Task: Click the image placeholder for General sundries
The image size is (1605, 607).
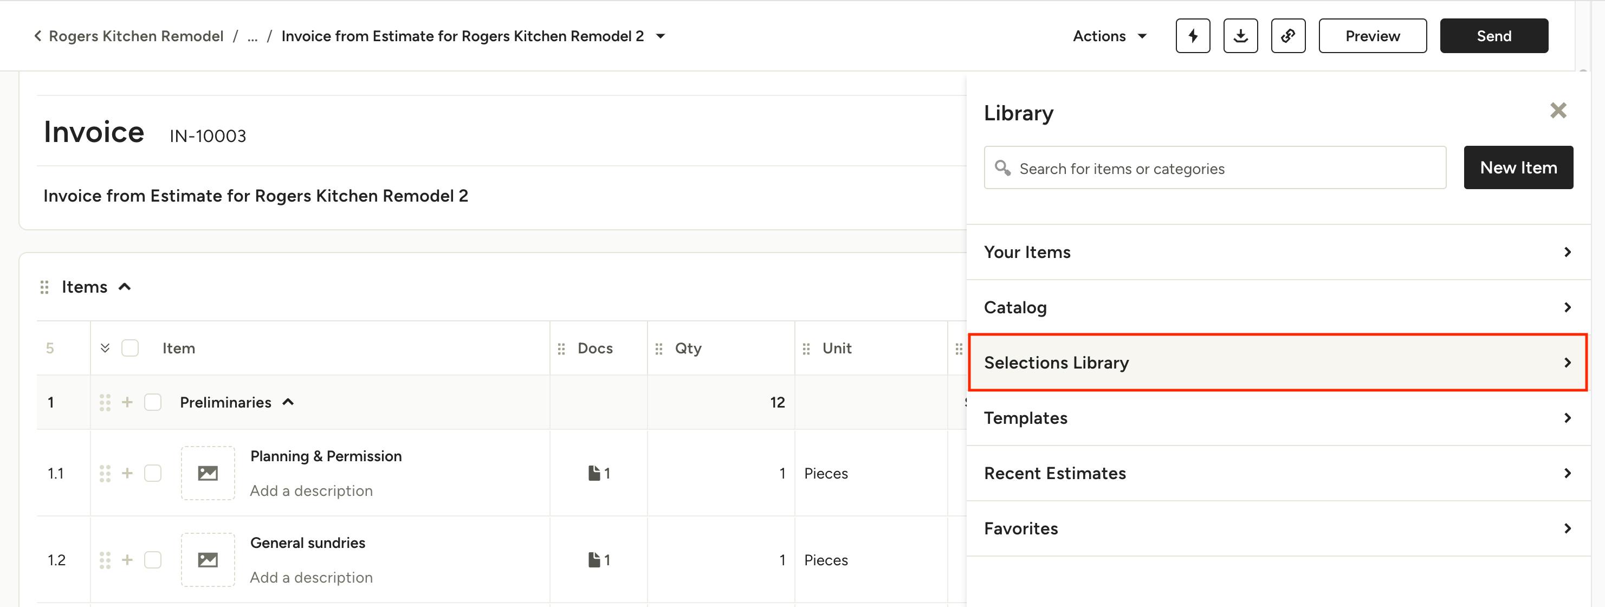Action: [208, 560]
